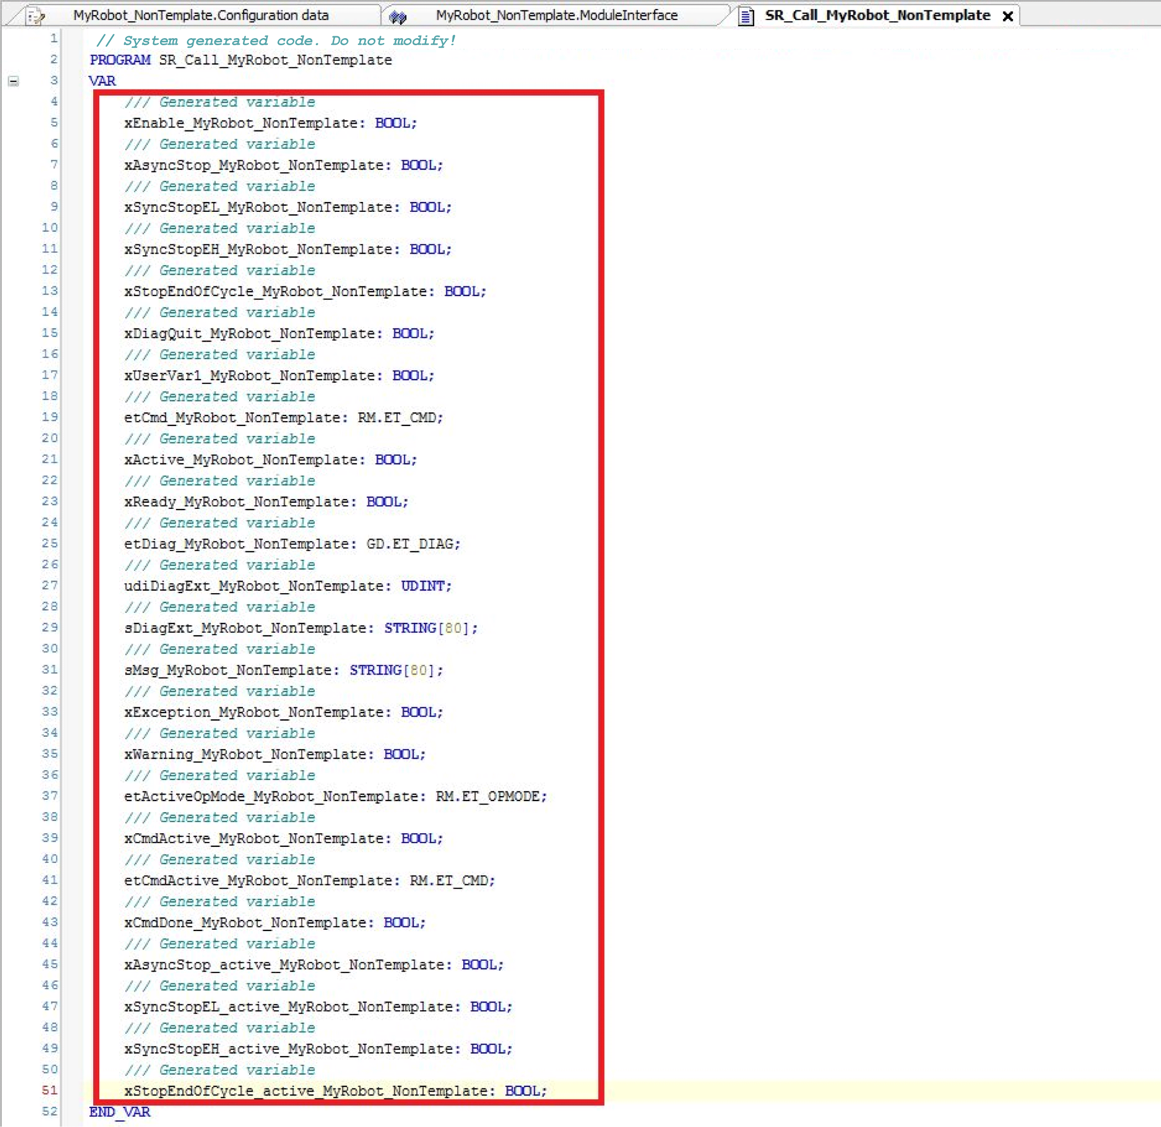This screenshot has height=1127, width=1161.
Task: Select the SR_Call_MyRobot_NonTemplate tab
Action: (x=877, y=16)
